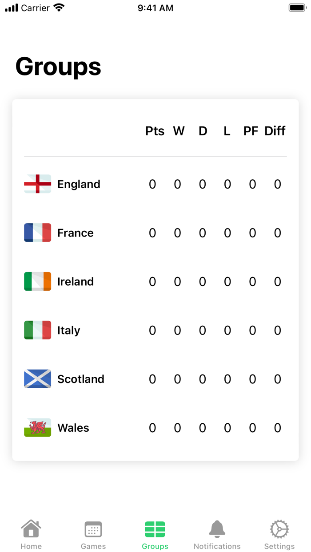Select the England row in the table
This screenshot has height=552, width=311.
(155, 184)
